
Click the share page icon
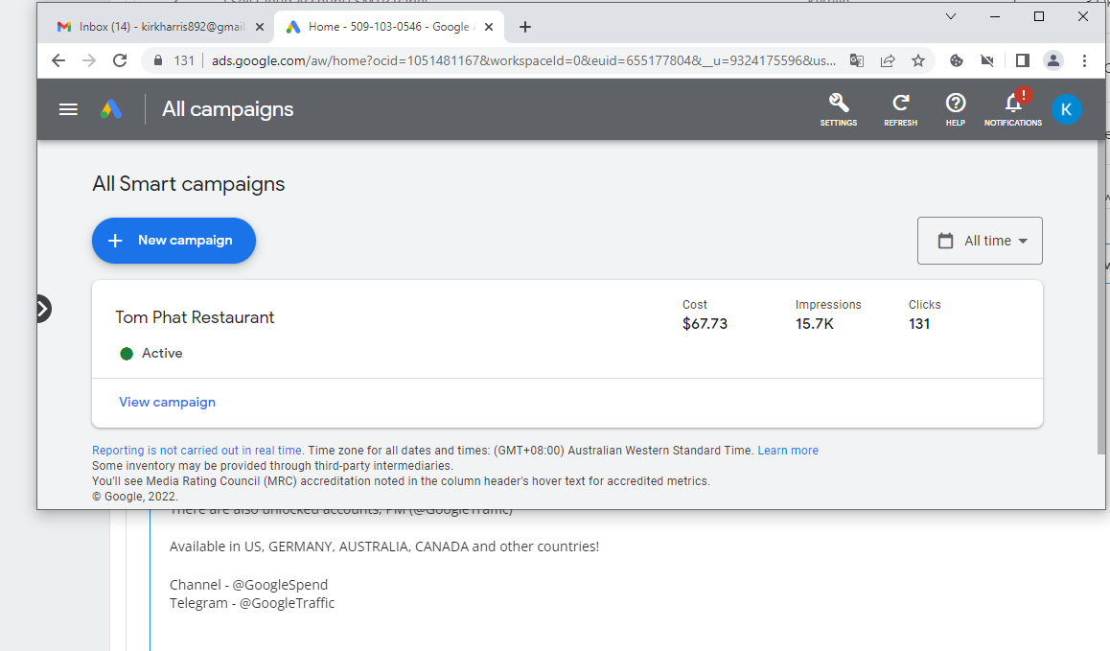(888, 61)
